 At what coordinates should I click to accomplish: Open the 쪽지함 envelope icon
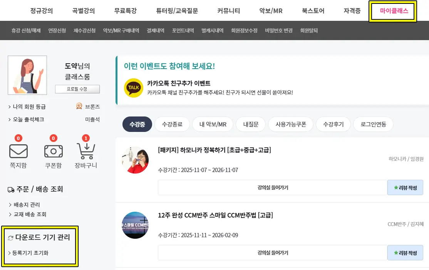point(18,151)
